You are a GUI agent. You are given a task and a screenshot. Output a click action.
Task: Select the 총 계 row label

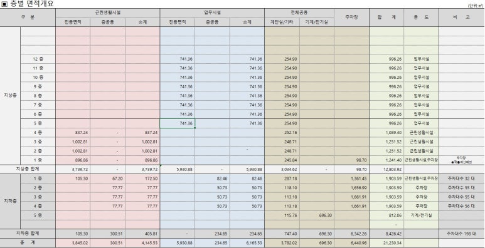pos(28,243)
